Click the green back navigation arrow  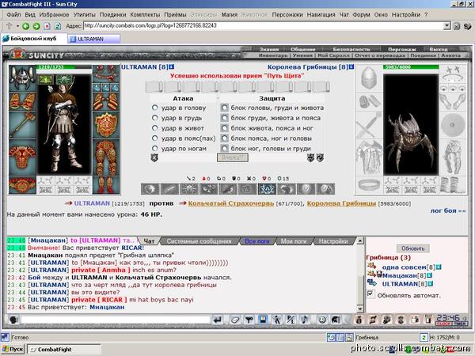(26, 26)
